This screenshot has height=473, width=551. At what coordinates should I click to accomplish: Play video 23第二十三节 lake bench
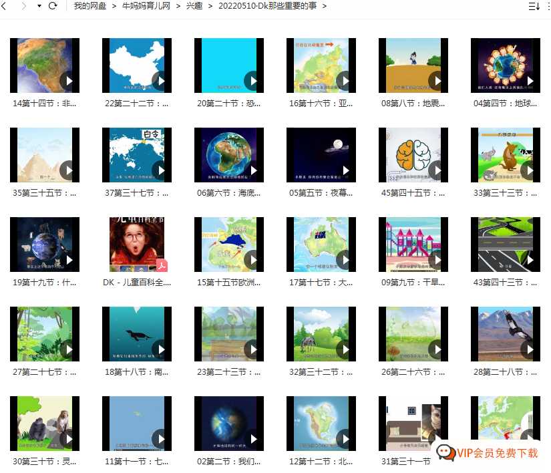pos(229,334)
